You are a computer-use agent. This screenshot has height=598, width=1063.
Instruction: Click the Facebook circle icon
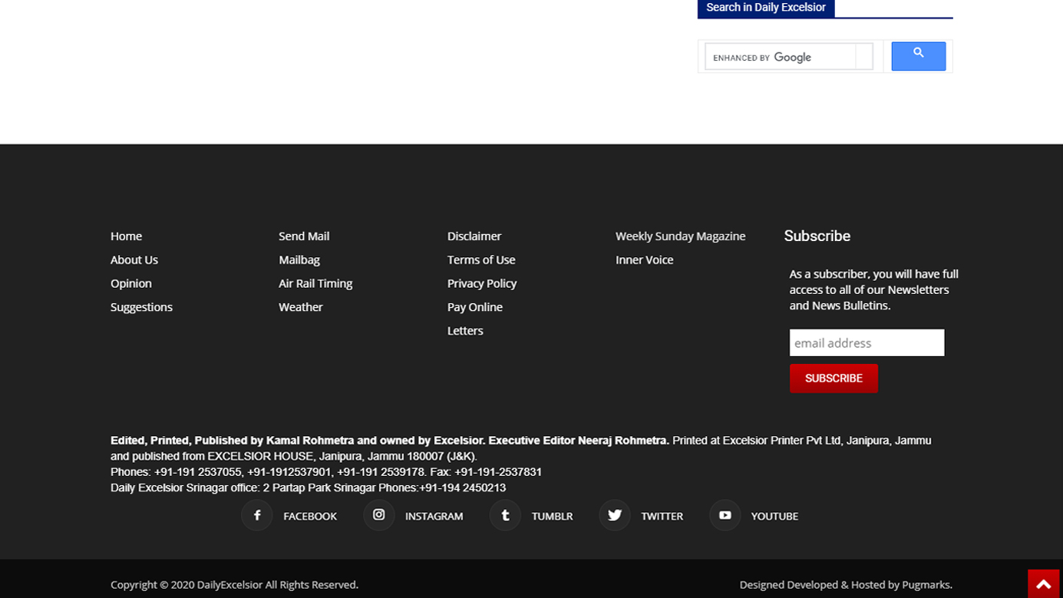pos(257,516)
